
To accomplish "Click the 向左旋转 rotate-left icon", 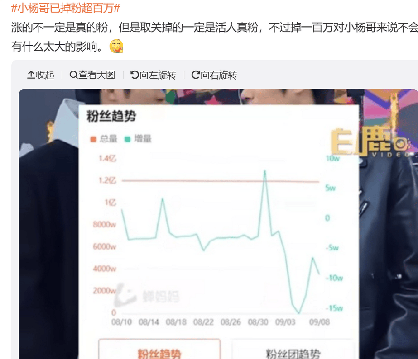I will pyautogui.click(x=135, y=75).
